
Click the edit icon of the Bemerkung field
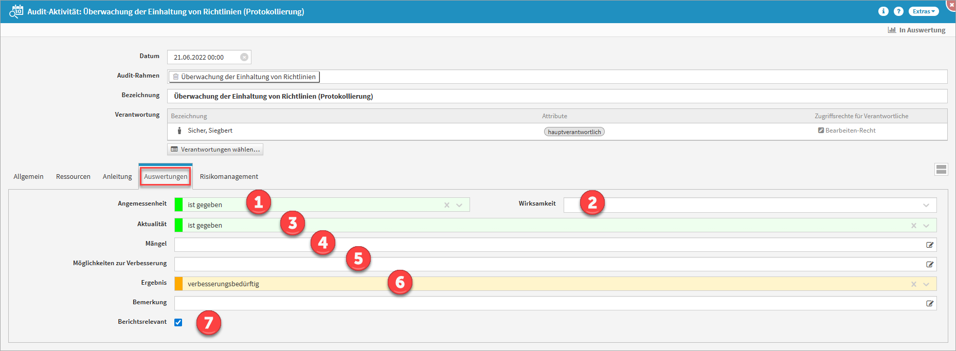click(930, 304)
